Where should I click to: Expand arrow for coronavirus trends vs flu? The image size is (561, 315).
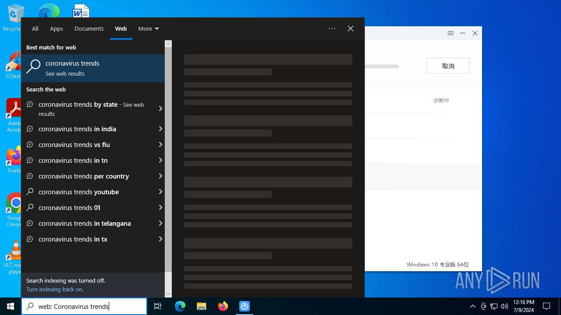[x=160, y=144]
